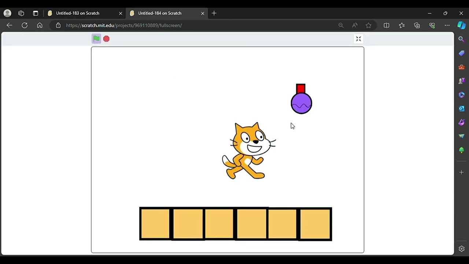This screenshot has width=469, height=264.
Task: Refresh the current page
Action: coord(25,25)
